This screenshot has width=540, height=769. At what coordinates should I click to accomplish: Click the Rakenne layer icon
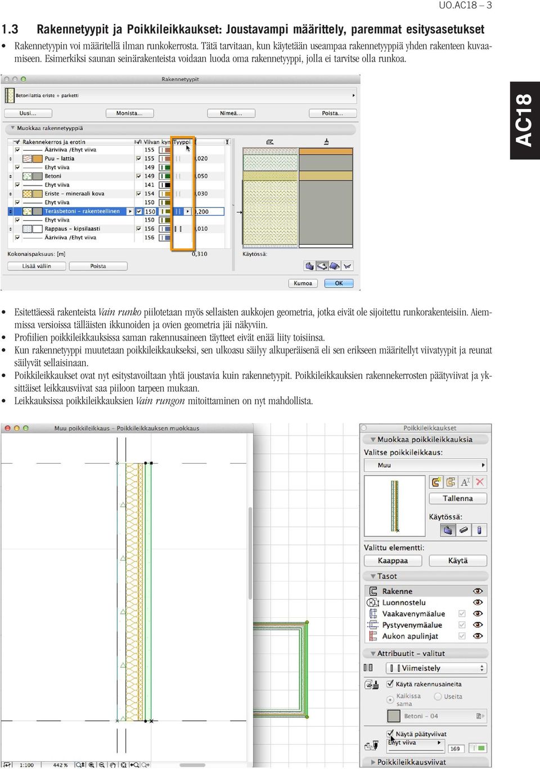[373, 591]
